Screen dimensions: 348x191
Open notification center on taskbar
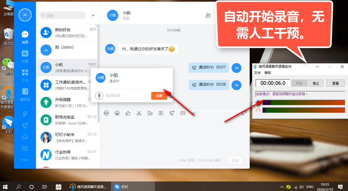(340, 187)
